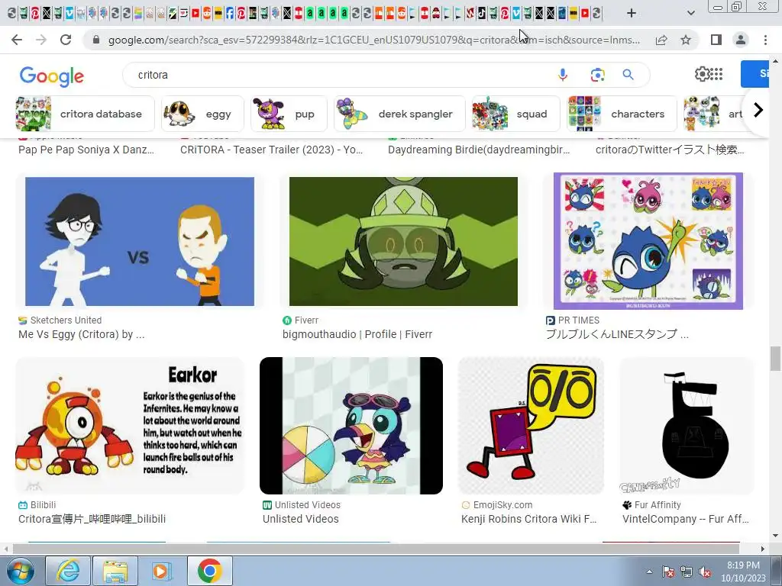Open the black VintelCompany image
This screenshot has height=586, width=782.
[x=687, y=426]
